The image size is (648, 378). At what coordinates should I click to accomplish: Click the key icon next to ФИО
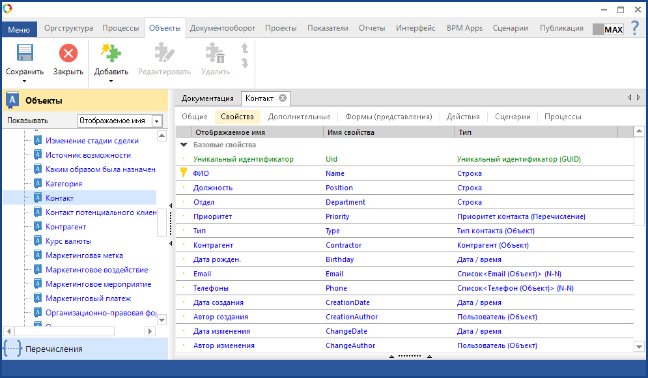click(x=184, y=173)
